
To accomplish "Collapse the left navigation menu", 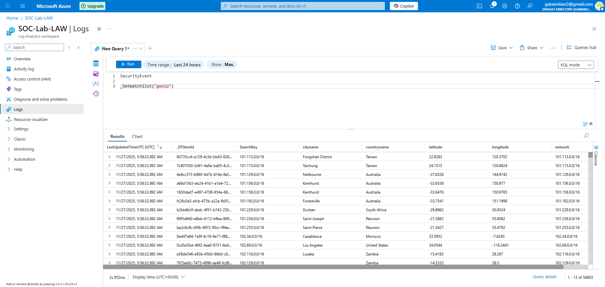I will tap(79, 47).
